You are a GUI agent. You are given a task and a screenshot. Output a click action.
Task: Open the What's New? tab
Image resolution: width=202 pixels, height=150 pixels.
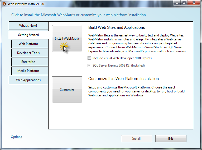pyautogui.click(x=28, y=26)
